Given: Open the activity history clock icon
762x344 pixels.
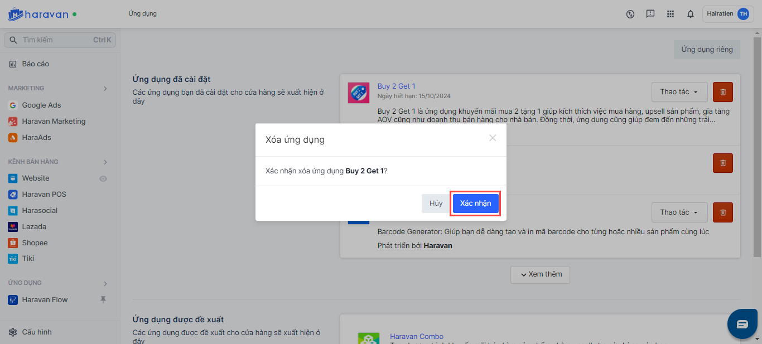Looking at the screenshot, I should [630, 14].
